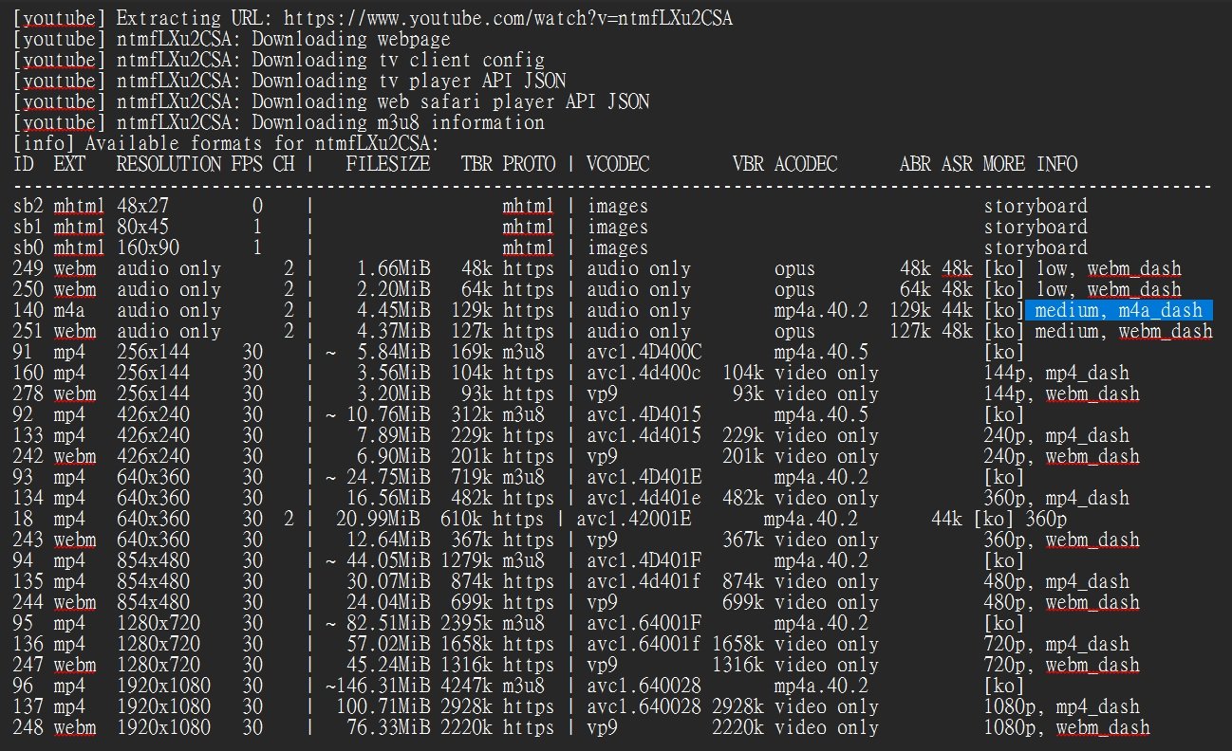Click the 100.71MiB file size value
Viewport: 1232px width, 751px height.
[383, 706]
